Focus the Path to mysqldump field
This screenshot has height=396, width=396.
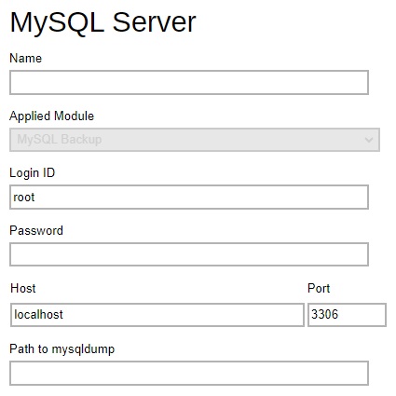tap(189, 373)
